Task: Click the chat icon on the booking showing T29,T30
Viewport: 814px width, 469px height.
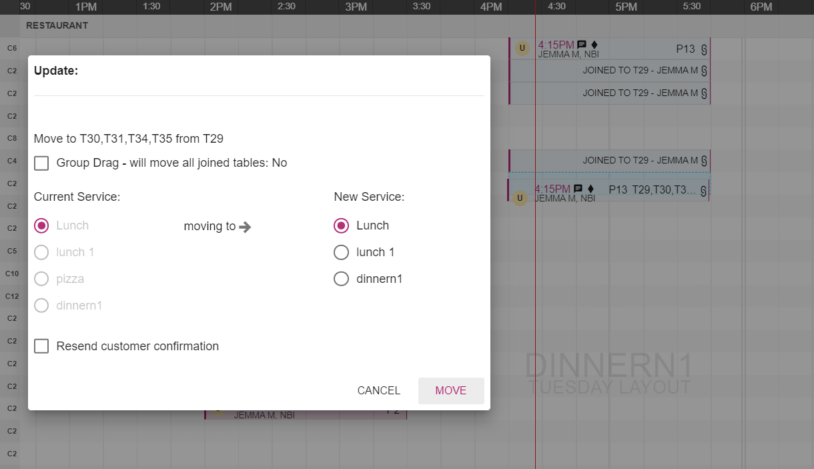Action: click(578, 189)
